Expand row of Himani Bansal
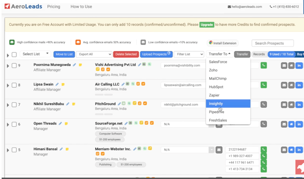 [8, 150]
